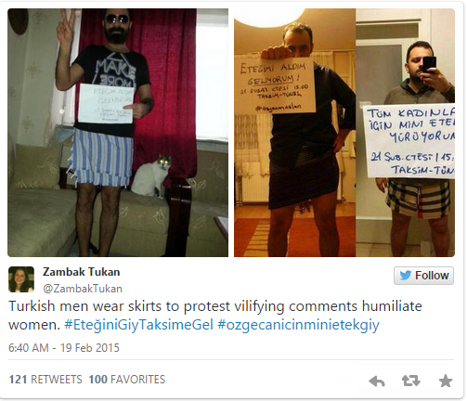Open the #ozgecanicinminietekgiy hashtag
The width and height of the screenshot is (467, 401).
tap(298, 325)
